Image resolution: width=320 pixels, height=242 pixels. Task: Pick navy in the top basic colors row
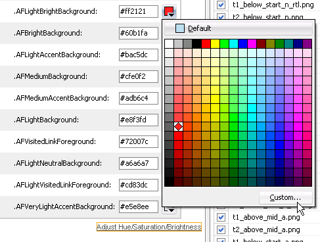tap(298, 44)
